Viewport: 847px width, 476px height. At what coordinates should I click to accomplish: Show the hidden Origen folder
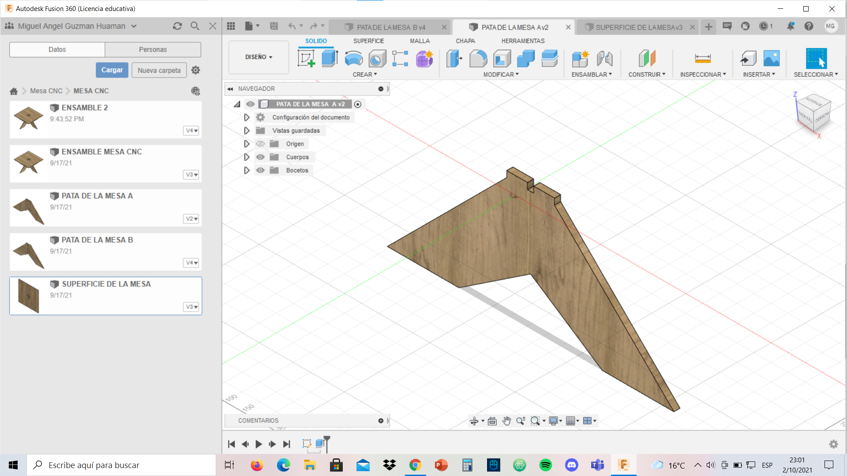[260, 144]
